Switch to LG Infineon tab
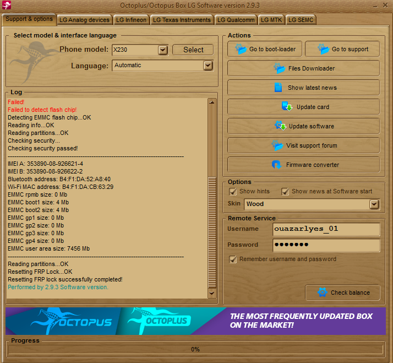 [x=131, y=20]
